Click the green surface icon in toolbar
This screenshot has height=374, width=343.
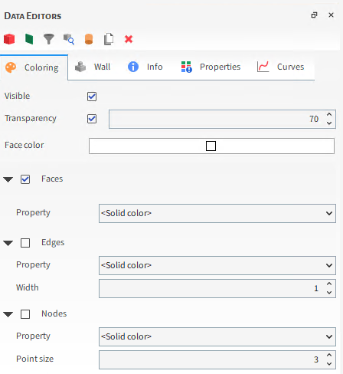(x=29, y=39)
